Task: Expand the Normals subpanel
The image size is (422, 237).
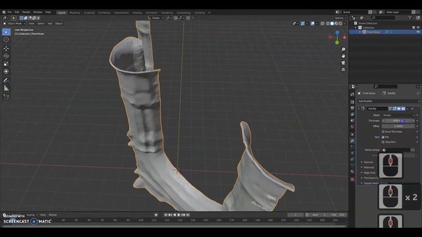Action: 369,163
